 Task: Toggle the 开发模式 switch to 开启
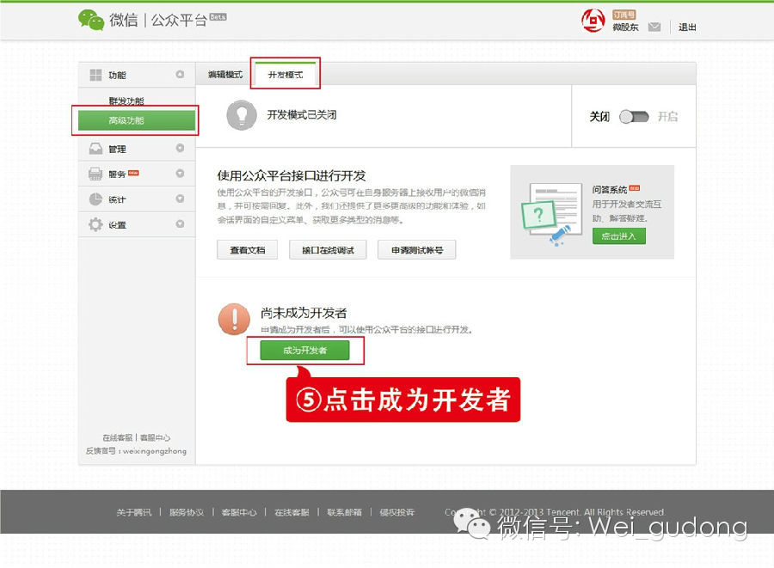[x=634, y=117]
